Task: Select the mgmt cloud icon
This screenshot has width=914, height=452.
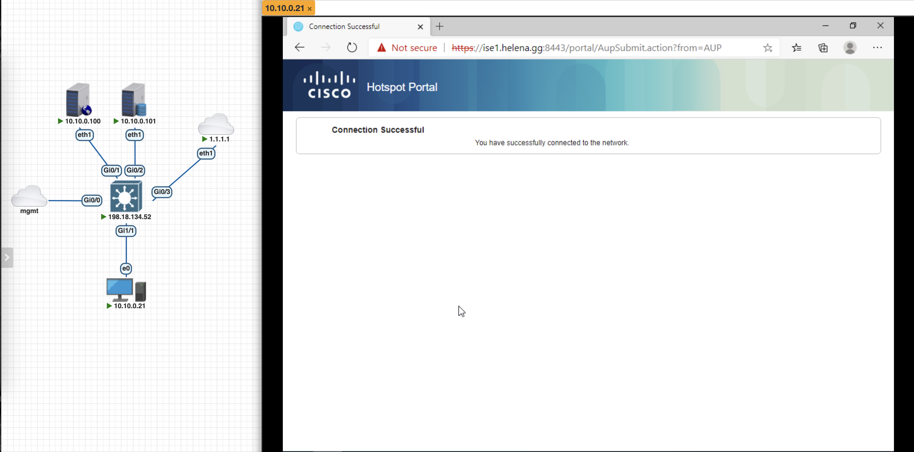Action: [29, 196]
